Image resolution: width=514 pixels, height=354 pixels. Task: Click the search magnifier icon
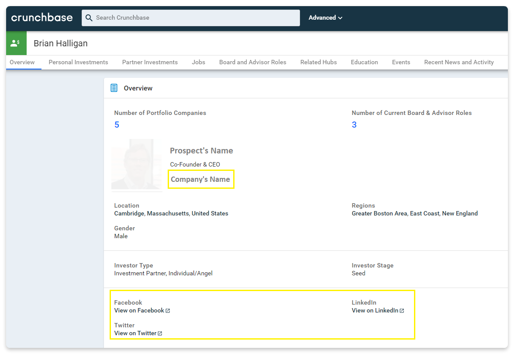click(x=89, y=18)
